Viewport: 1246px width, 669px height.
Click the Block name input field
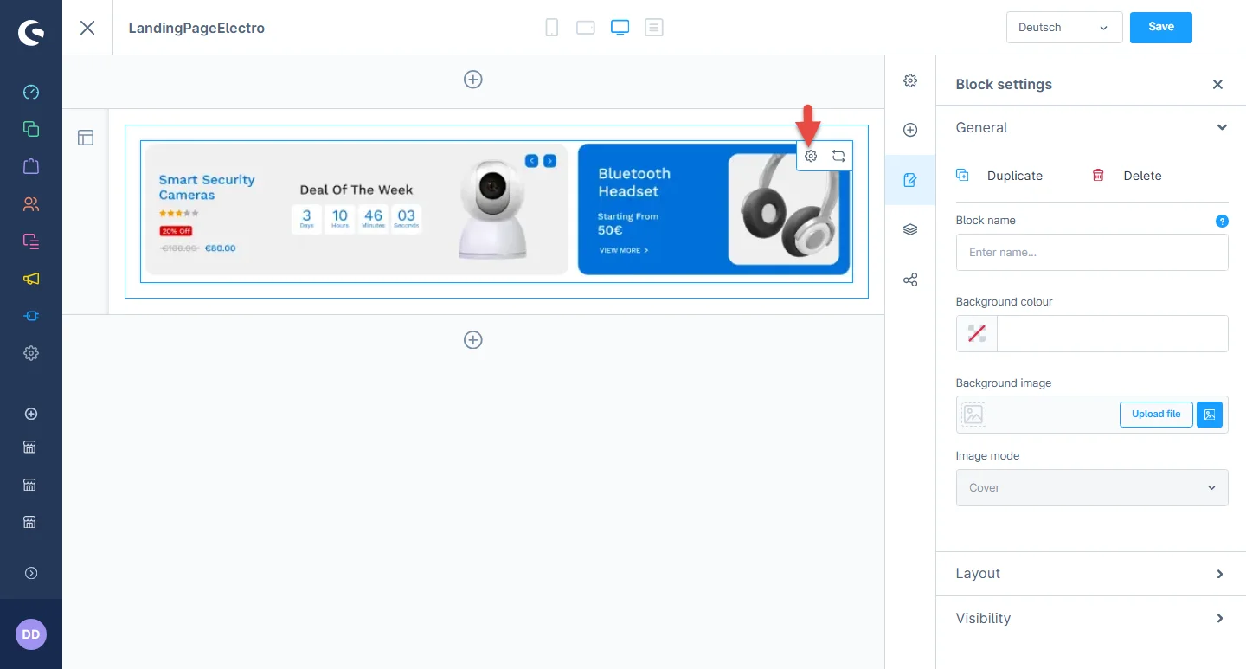(1091, 253)
